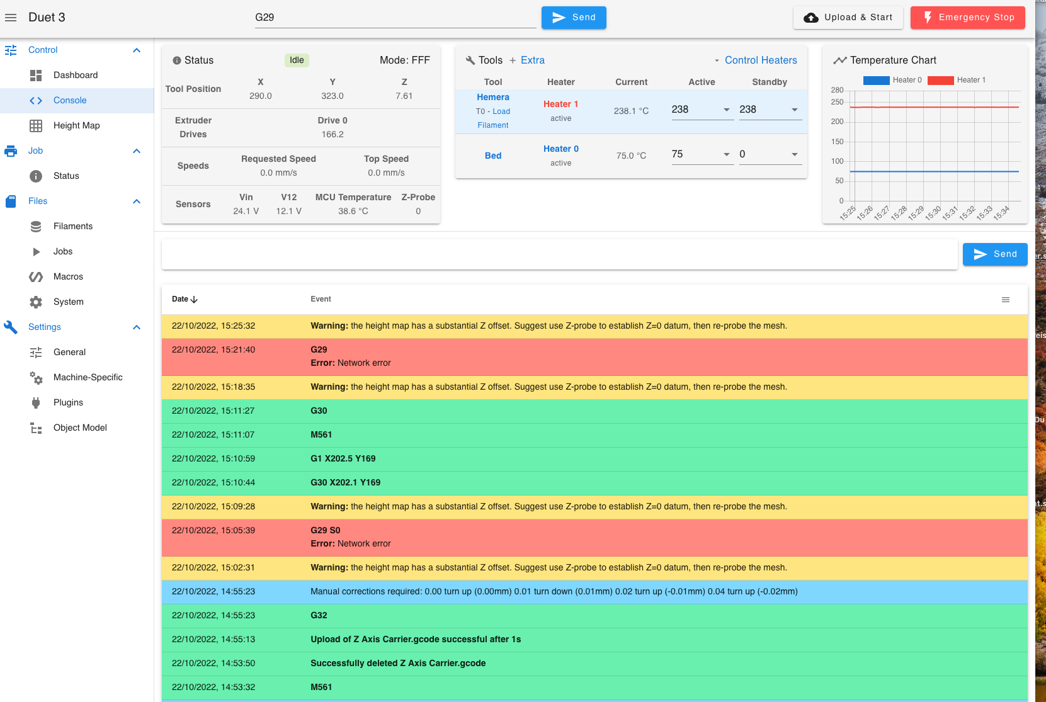Click the Machine-Specific gears icon
The height and width of the screenshot is (702, 1046).
(x=36, y=378)
